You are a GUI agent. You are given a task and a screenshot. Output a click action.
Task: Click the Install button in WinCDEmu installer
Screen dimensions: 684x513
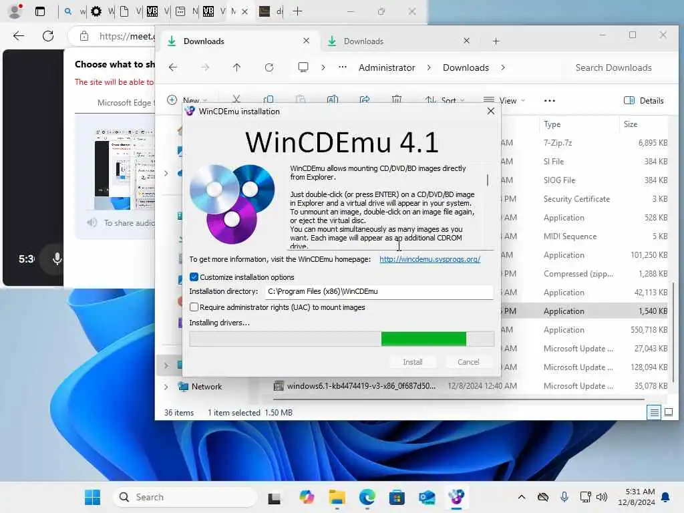412,361
